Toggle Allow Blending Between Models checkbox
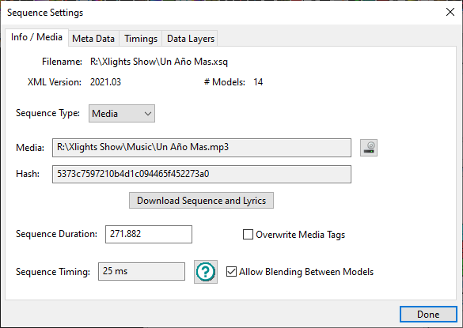 231,271
